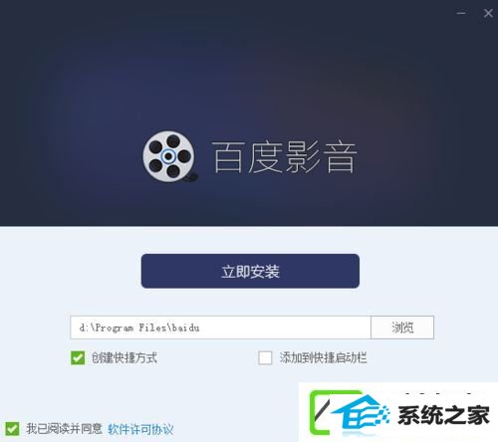498x442 pixels.
Task: Click the blue house watermark icon
Action: coord(361,413)
